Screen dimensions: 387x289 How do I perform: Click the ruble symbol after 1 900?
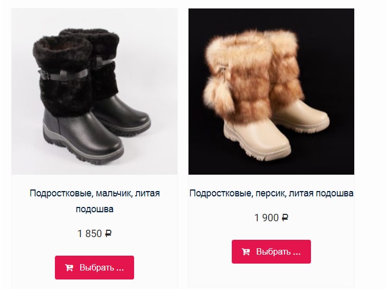click(x=285, y=218)
